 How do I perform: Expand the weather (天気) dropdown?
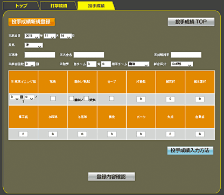point(33,45)
